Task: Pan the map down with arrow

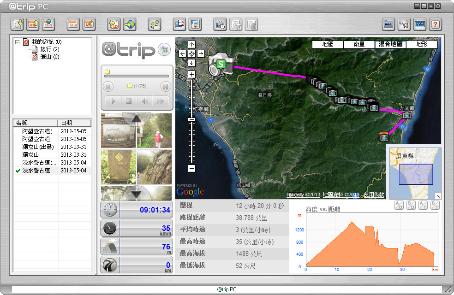Action: click(191, 63)
